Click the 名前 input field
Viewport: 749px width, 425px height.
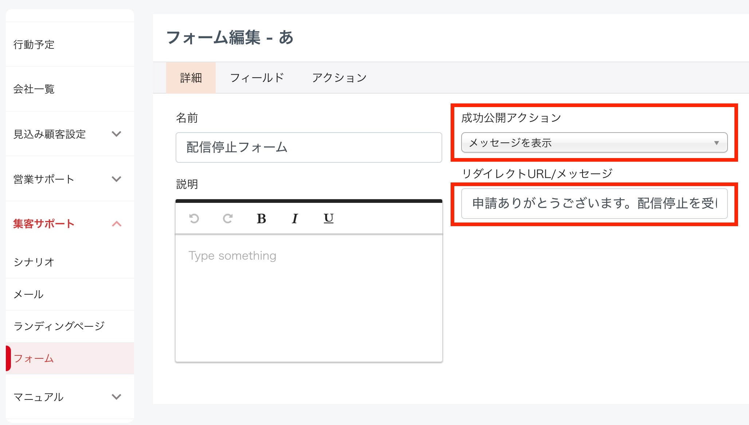[309, 147]
